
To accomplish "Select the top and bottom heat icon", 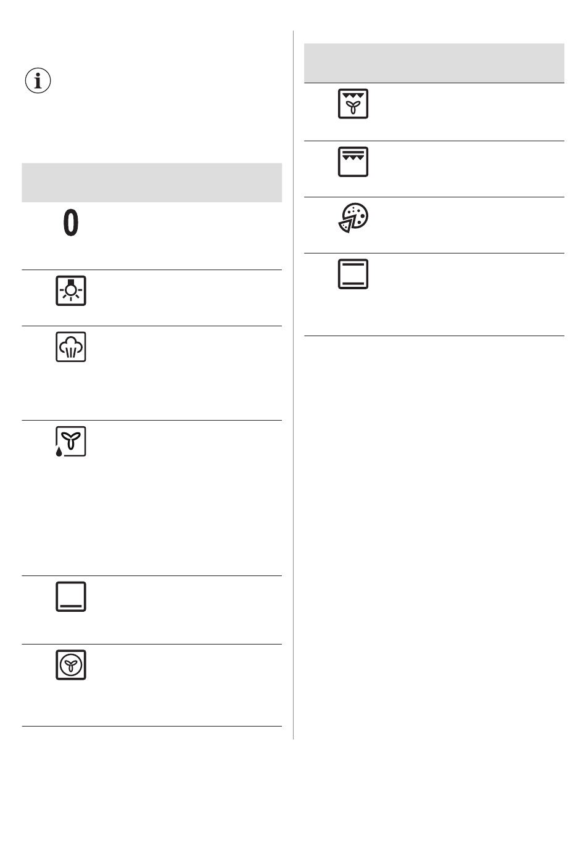I will click(353, 274).
